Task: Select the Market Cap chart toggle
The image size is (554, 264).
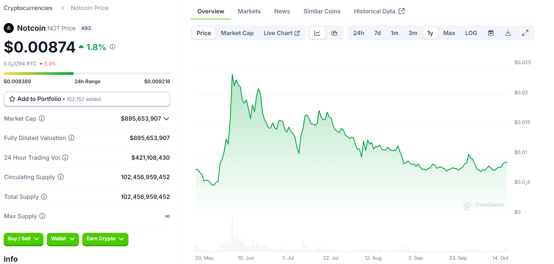Action: point(237,33)
